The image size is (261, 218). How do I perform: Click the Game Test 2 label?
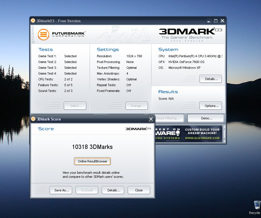coord(47,62)
